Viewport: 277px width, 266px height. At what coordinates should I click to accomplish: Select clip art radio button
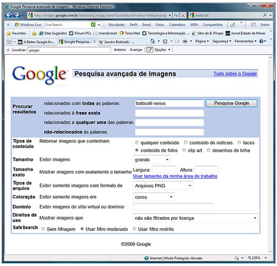pos(184,150)
